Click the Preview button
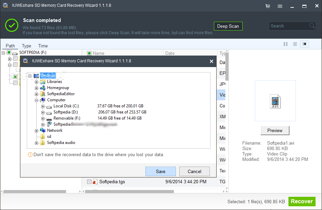Screen dimensions: 322x210 coord(275,130)
